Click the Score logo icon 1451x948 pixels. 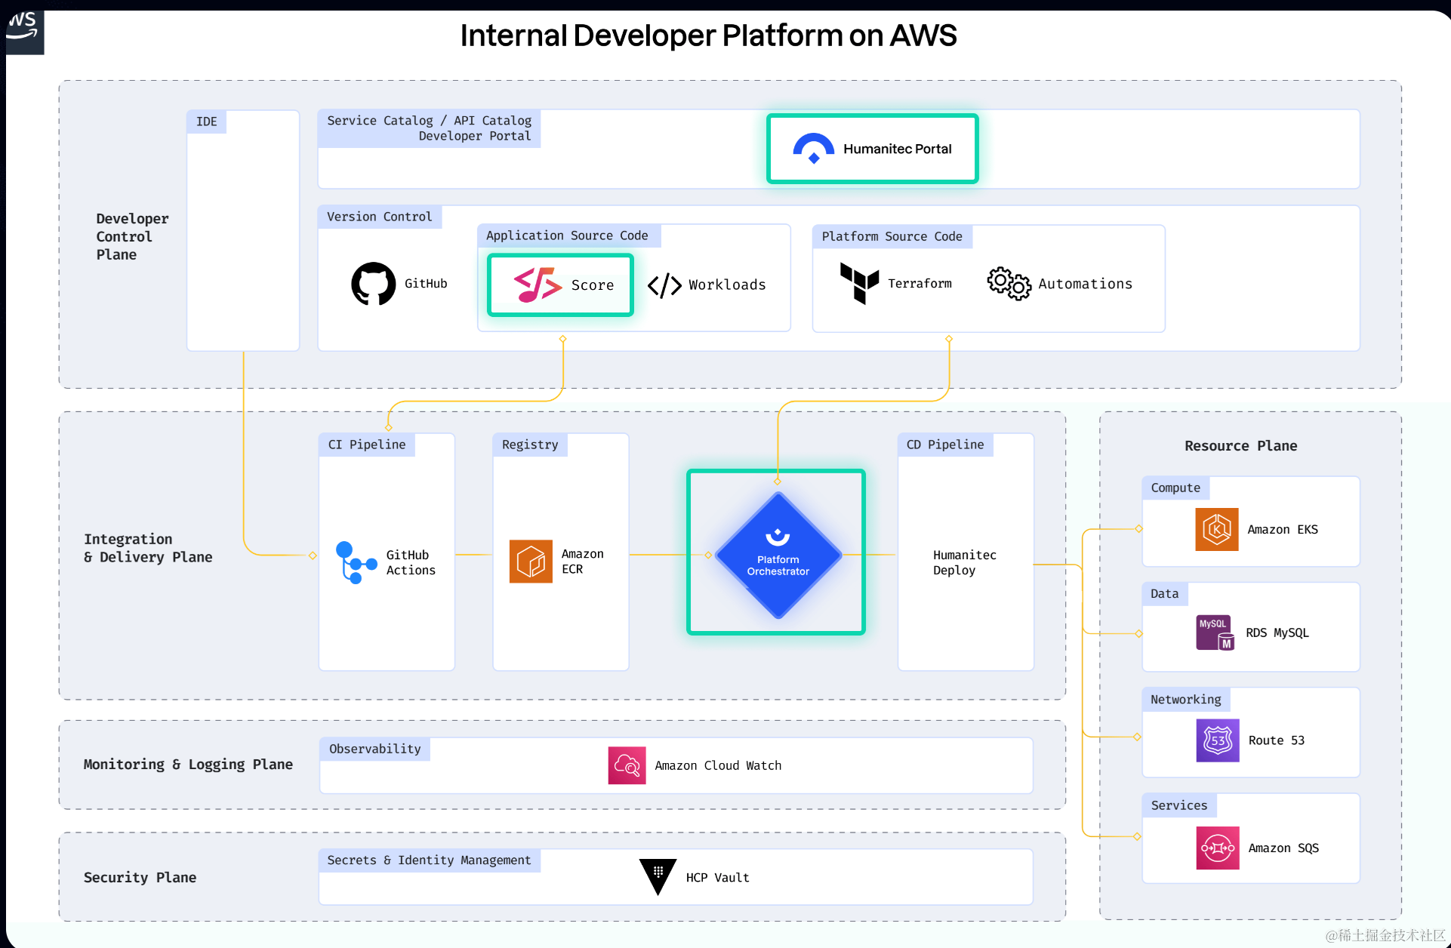tap(538, 285)
